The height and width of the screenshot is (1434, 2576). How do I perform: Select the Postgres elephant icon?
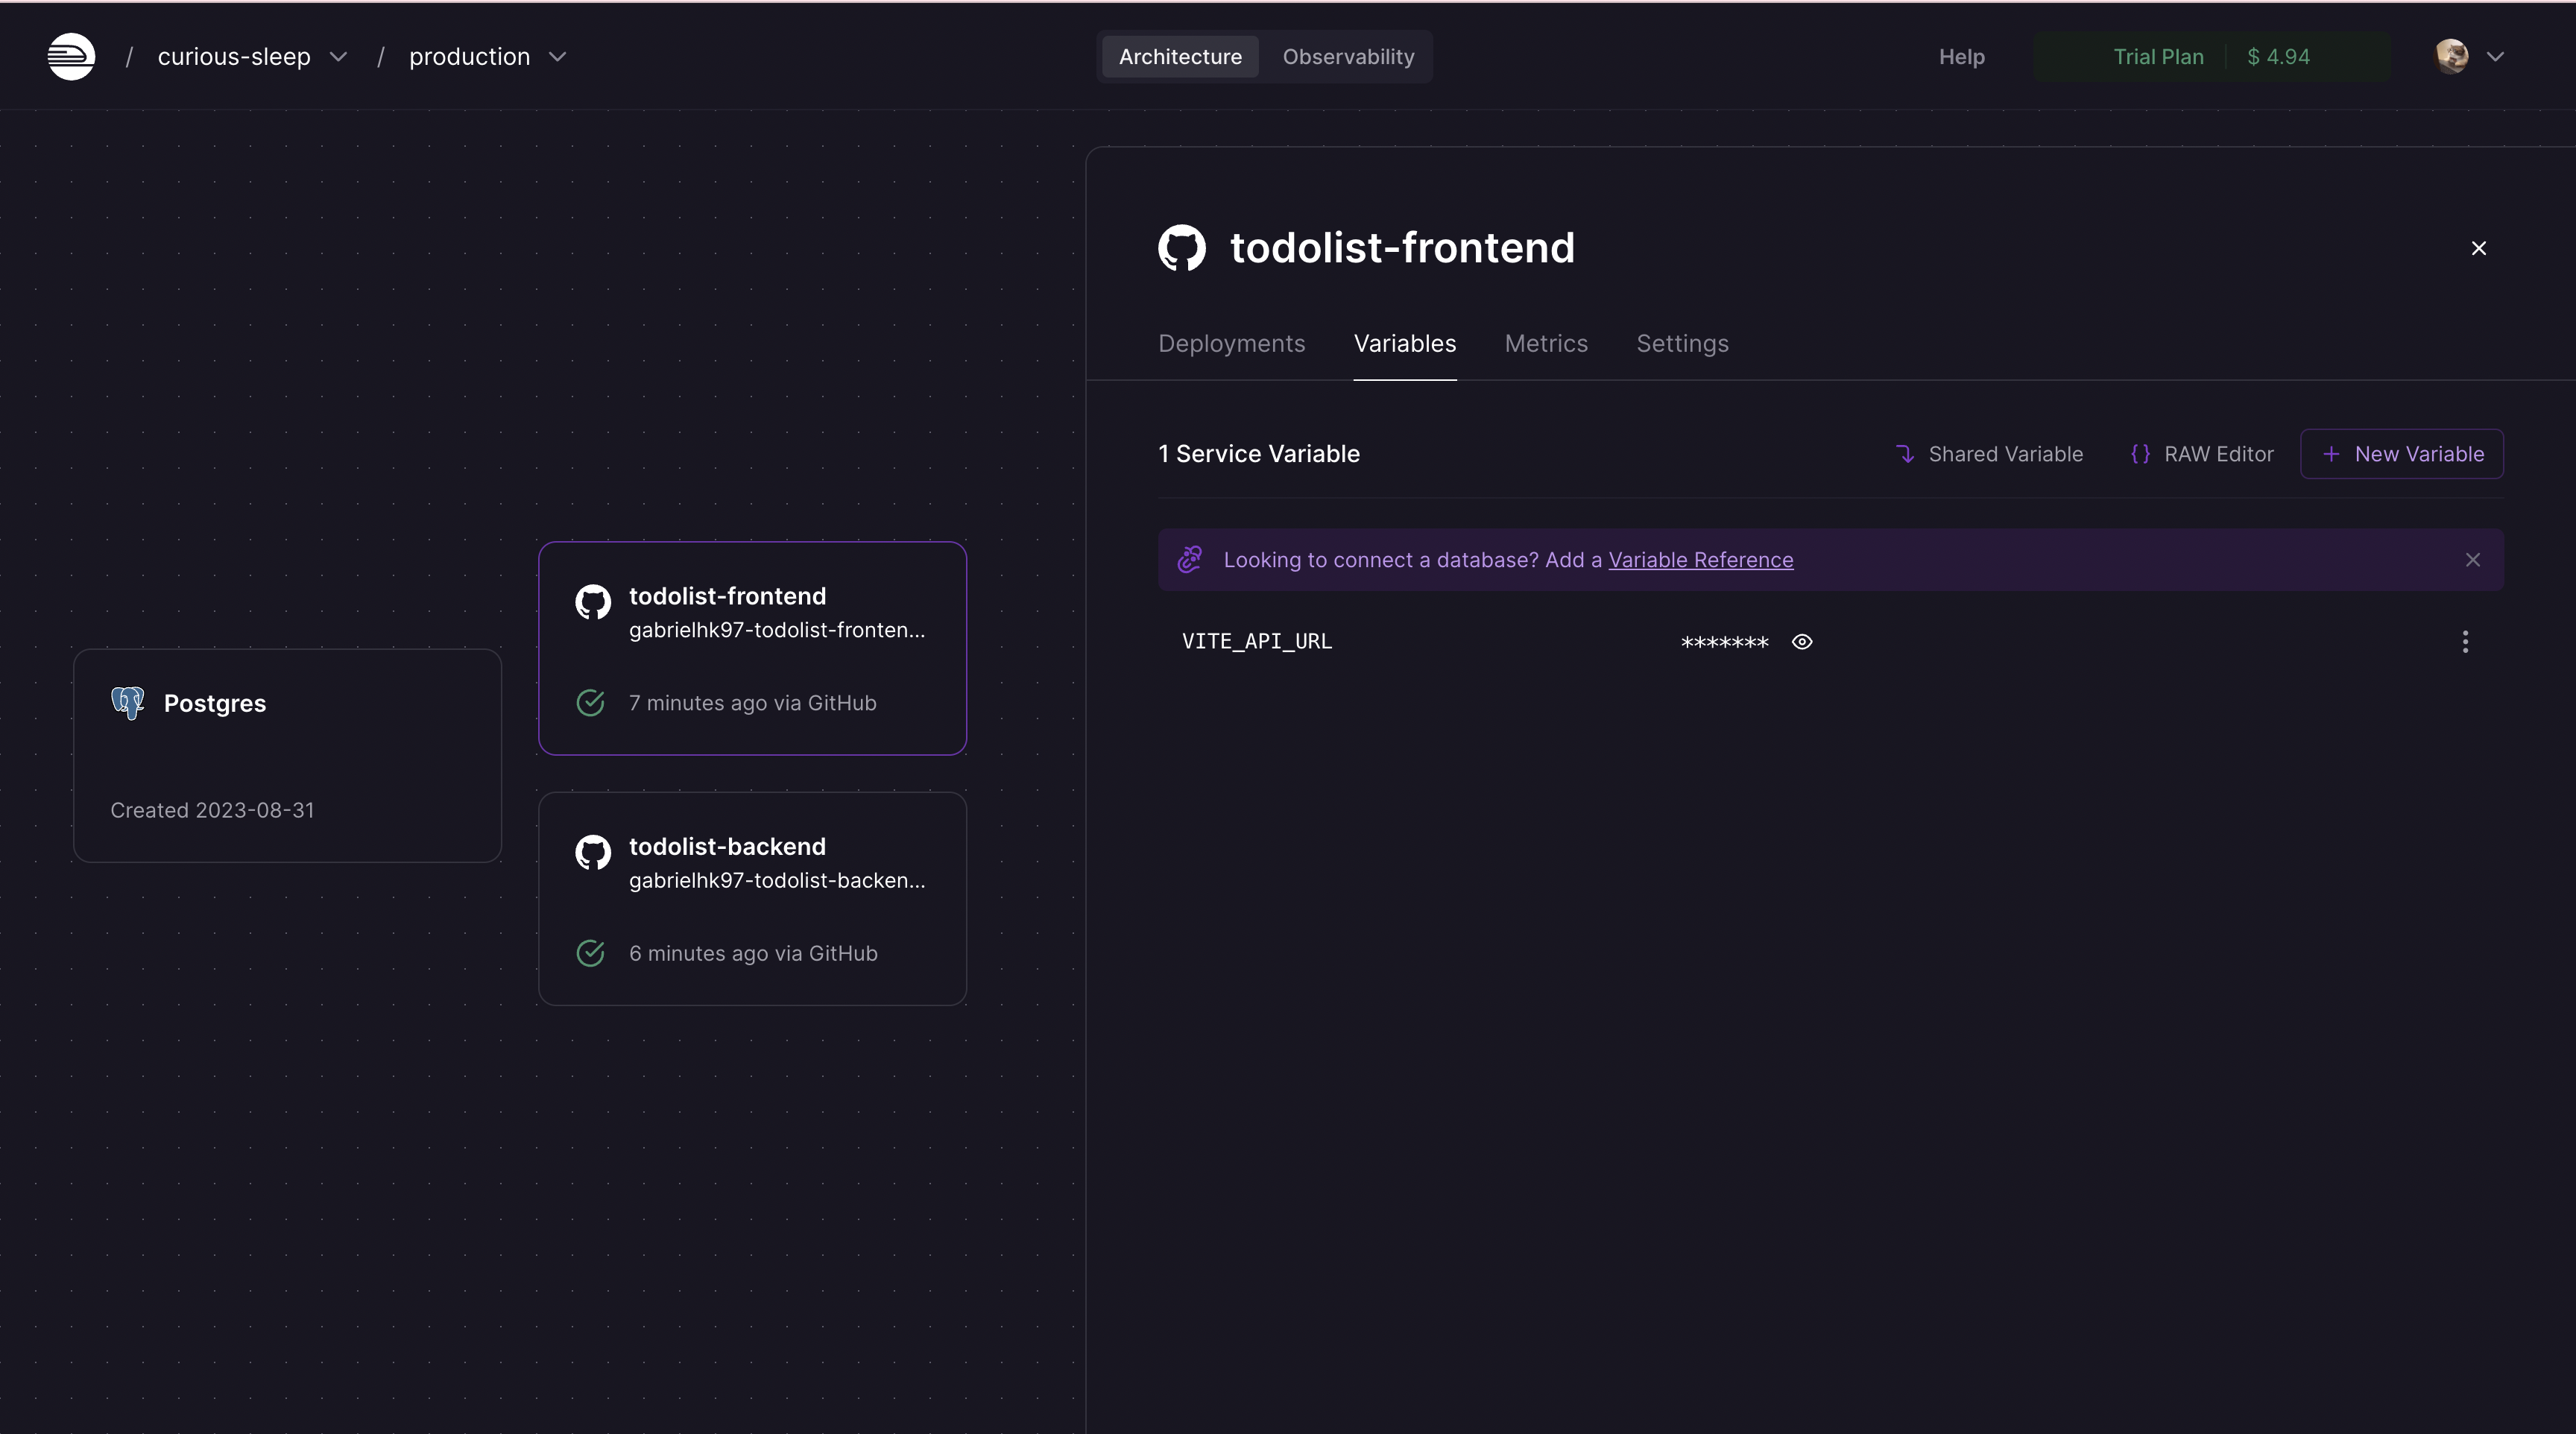pyautogui.click(x=127, y=703)
